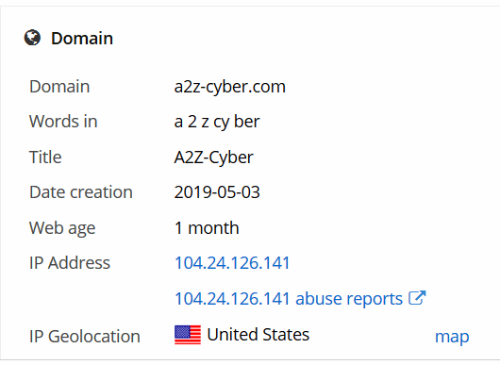This screenshot has height=365, width=500.
Task: Click the United States flag icon
Action: [188, 335]
